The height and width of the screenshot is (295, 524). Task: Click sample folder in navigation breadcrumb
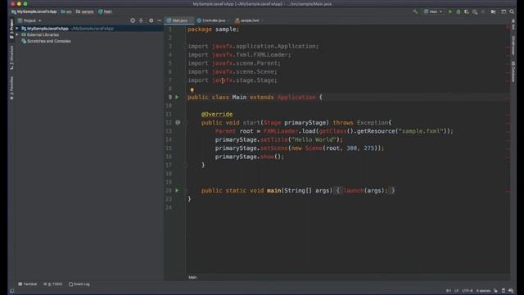(x=85, y=11)
